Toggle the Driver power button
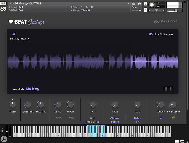This screenshot has height=143, width=189. pyautogui.click(x=161, y=118)
